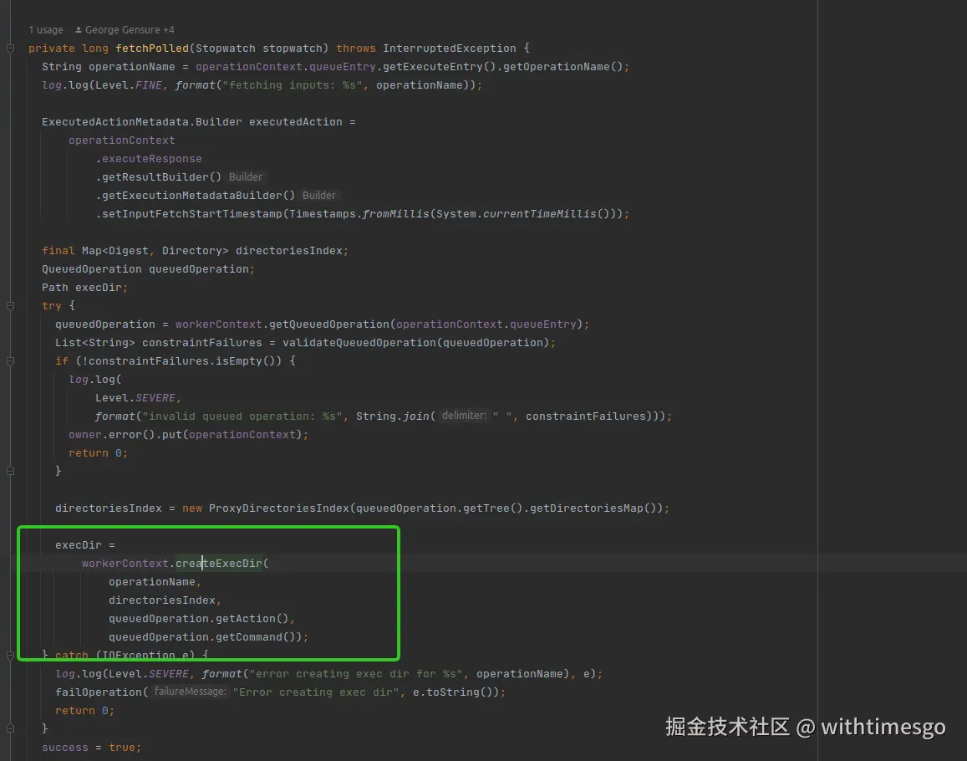Click InterruptedException in method signature
Image resolution: width=967 pixels, height=761 pixels.
tap(449, 49)
